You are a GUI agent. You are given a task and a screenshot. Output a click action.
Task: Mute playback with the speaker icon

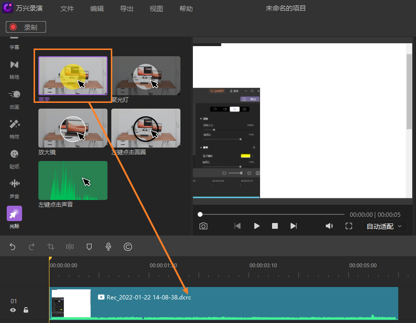(329, 225)
